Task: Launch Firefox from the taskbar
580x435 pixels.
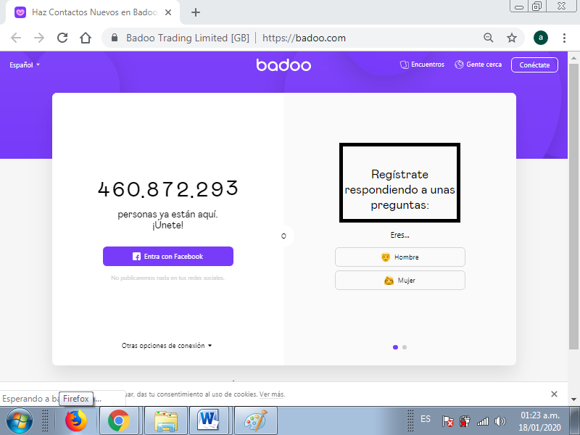Action: pos(76,420)
